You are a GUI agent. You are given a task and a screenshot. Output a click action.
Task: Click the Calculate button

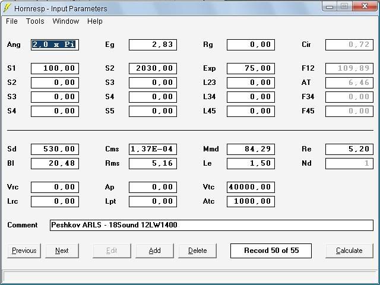[x=349, y=251]
